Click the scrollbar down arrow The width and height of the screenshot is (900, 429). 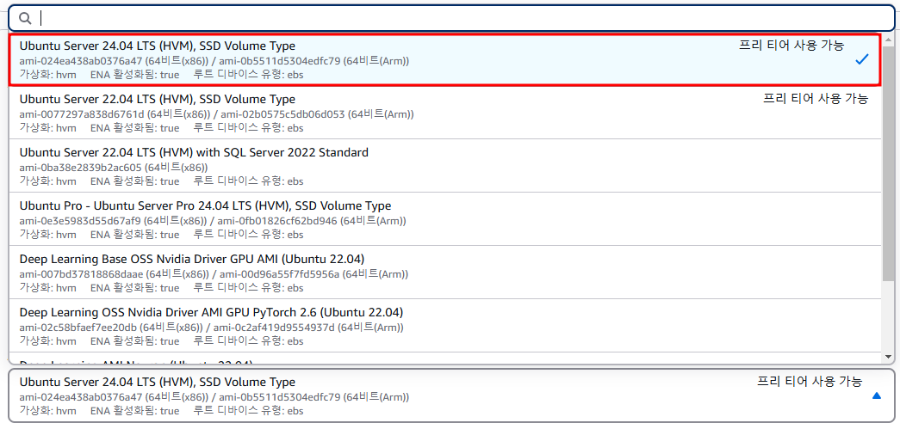point(889,356)
